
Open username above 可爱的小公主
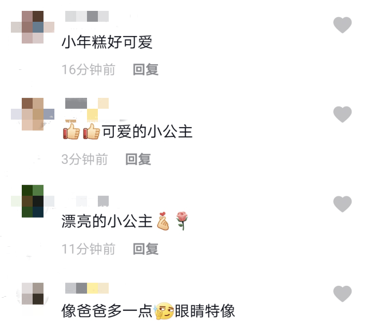pyautogui.click(x=87, y=109)
